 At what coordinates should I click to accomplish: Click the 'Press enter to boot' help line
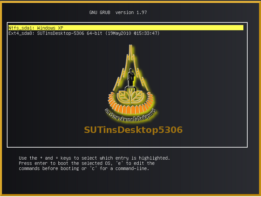pyautogui.click(x=87, y=163)
